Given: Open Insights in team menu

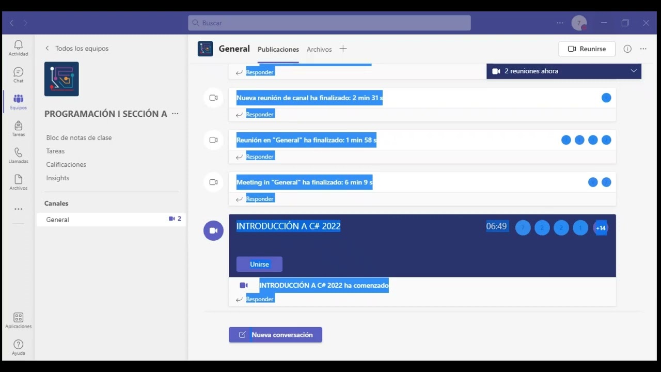Looking at the screenshot, I should [x=57, y=178].
